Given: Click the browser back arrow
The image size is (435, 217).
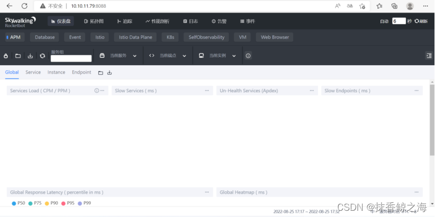Looking at the screenshot, I should coord(9,6).
